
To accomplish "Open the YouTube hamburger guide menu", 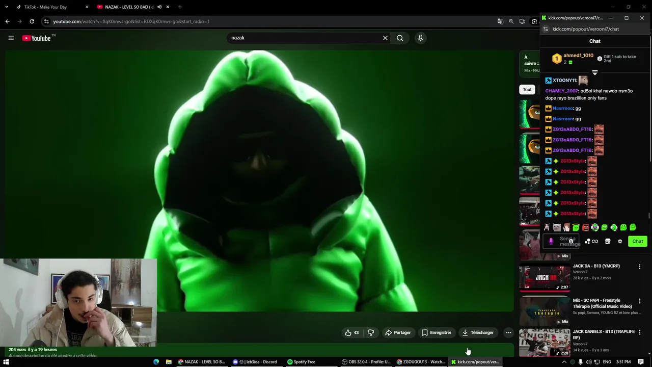I will click(x=11, y=38).
